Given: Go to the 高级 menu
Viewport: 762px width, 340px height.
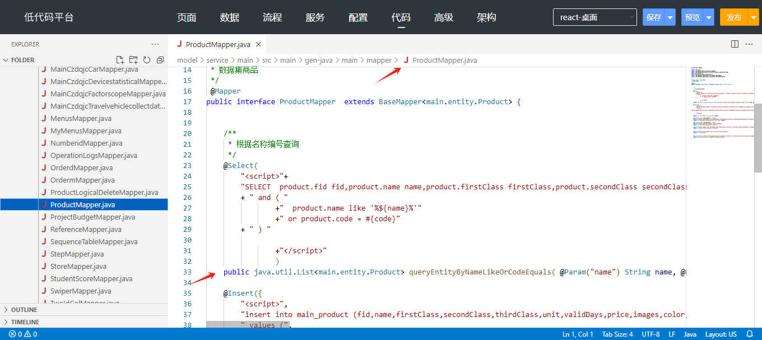Looking at the screenshot, I should point(444,17).
